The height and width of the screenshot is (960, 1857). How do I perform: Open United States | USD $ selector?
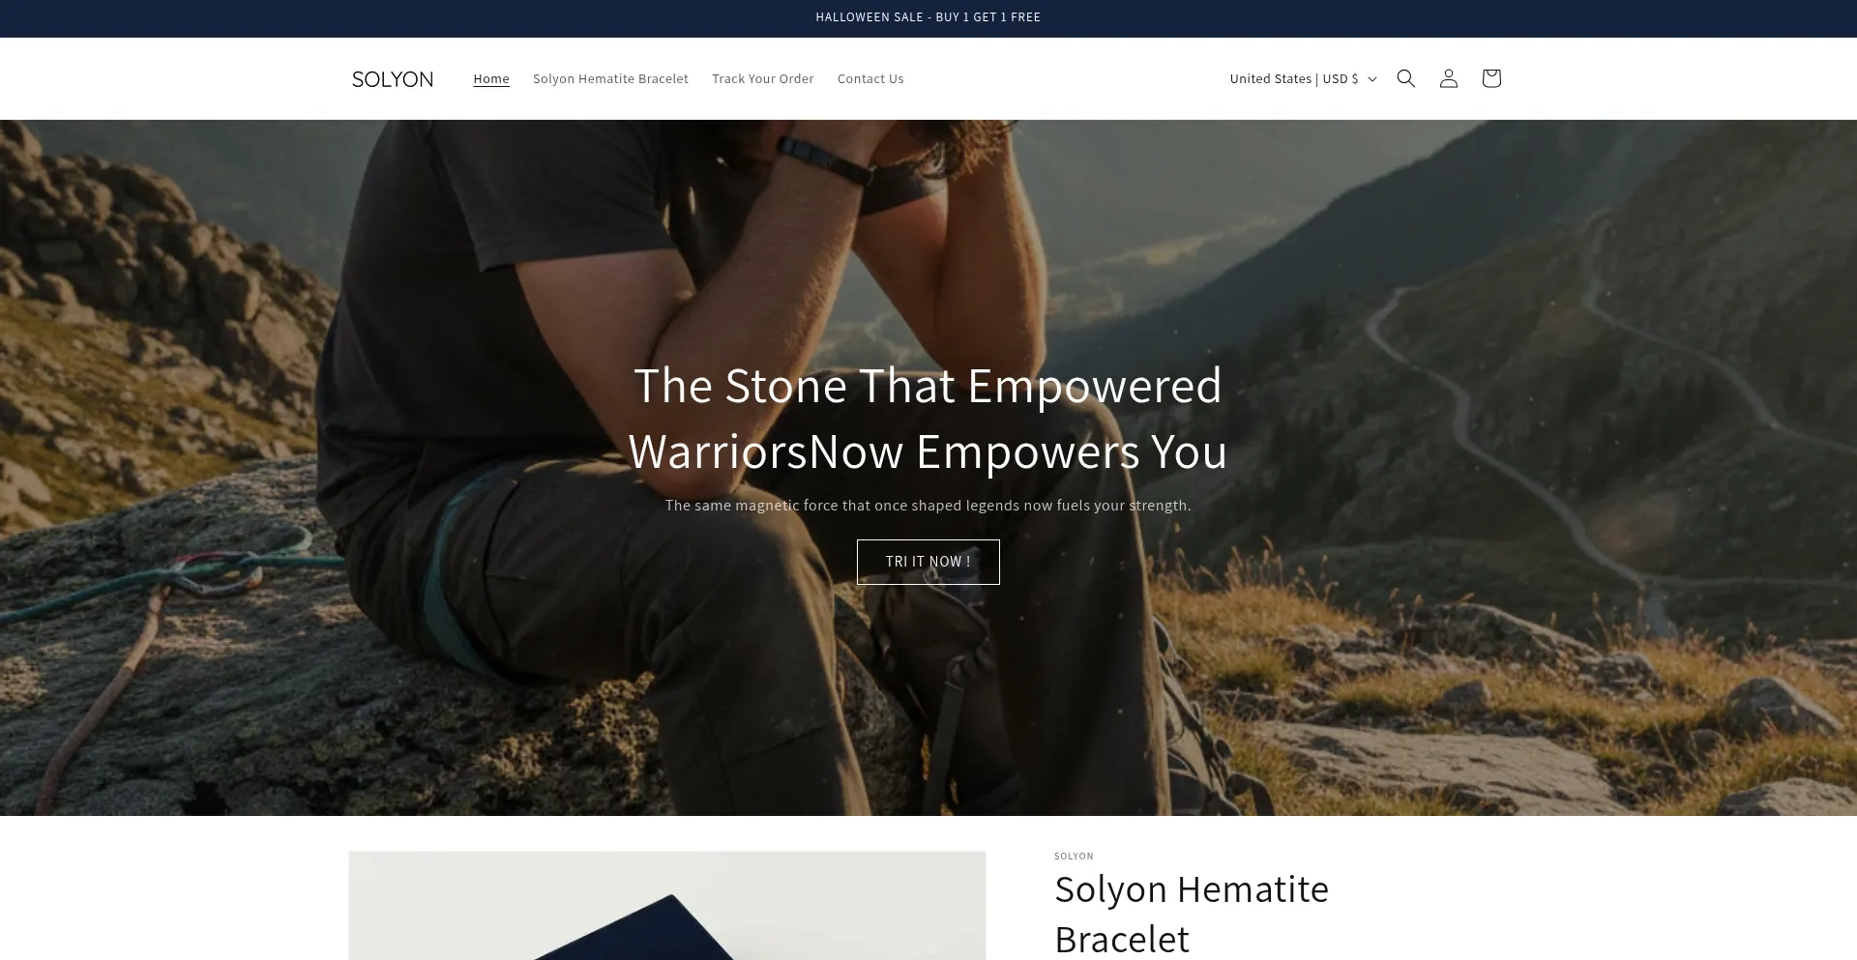coord(1303,78)
